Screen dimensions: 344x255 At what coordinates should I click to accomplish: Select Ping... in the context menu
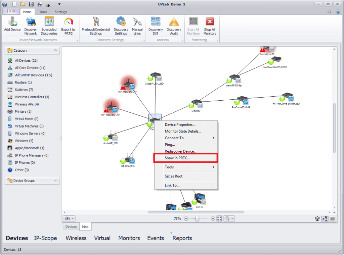click(x=186, y=145)
